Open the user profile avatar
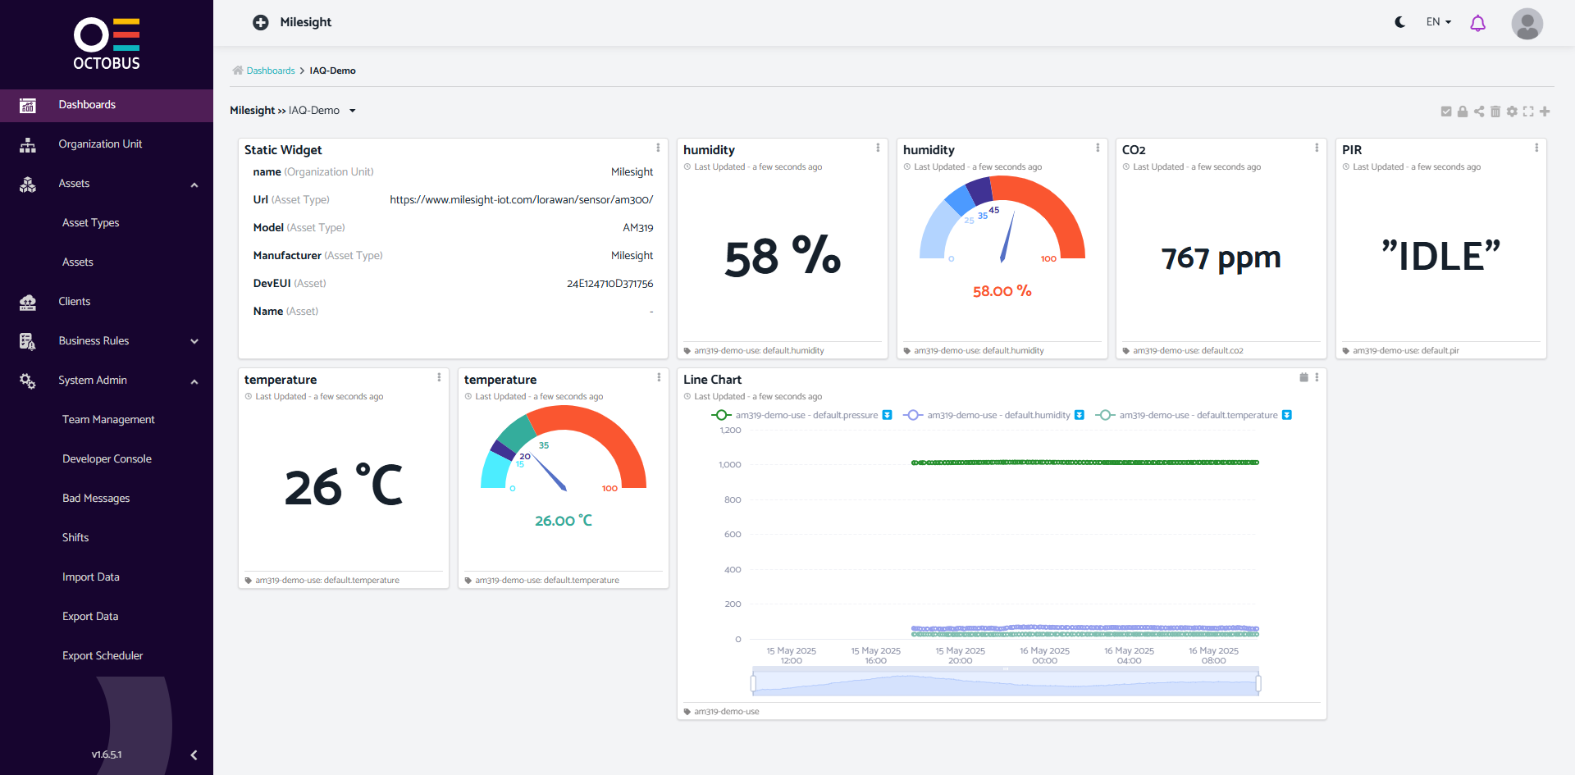1575x775 pixels. click(x=1527, y=24)
